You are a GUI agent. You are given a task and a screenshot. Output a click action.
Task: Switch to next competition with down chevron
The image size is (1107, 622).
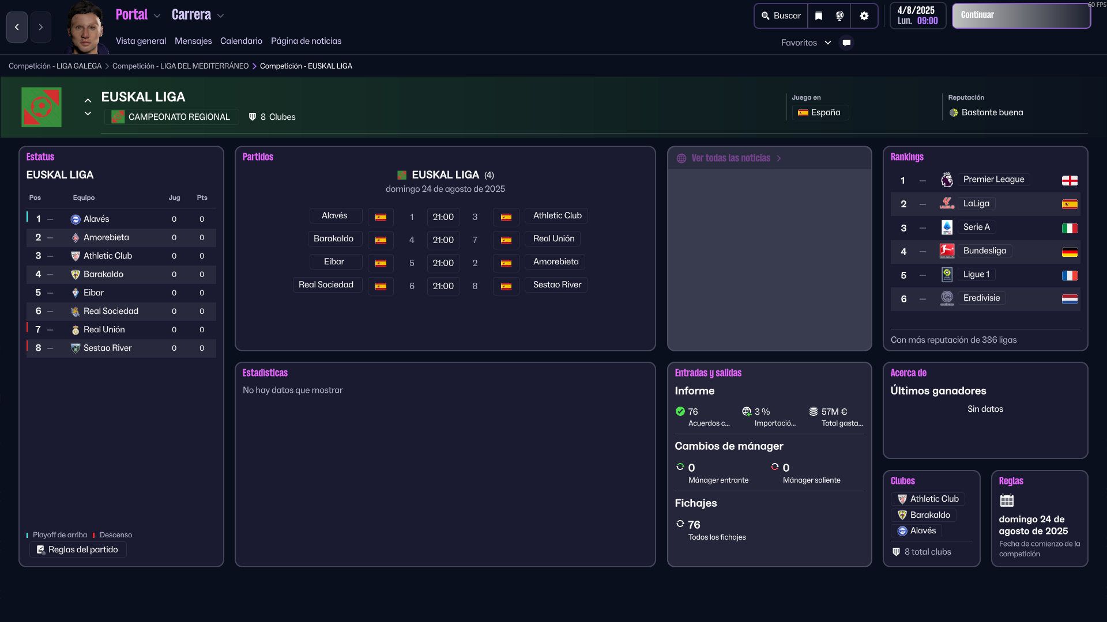(x=88, y=113)
